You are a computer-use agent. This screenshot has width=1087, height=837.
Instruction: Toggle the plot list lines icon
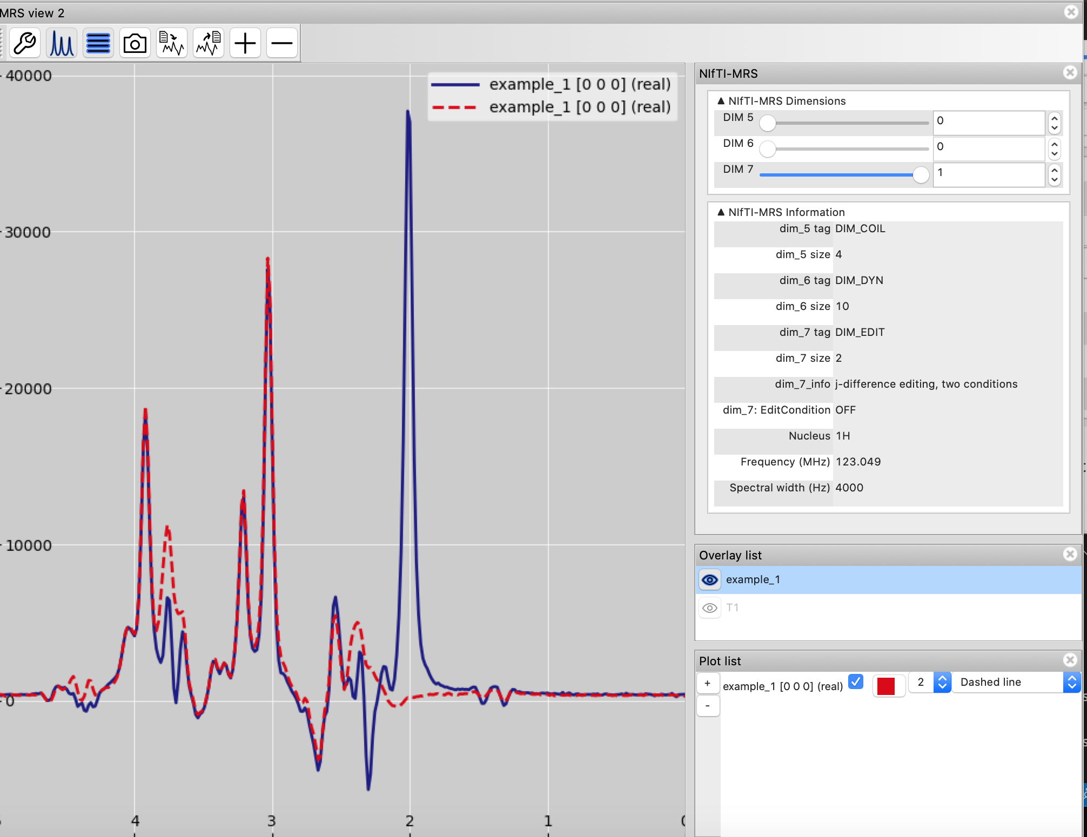(98, 43)
